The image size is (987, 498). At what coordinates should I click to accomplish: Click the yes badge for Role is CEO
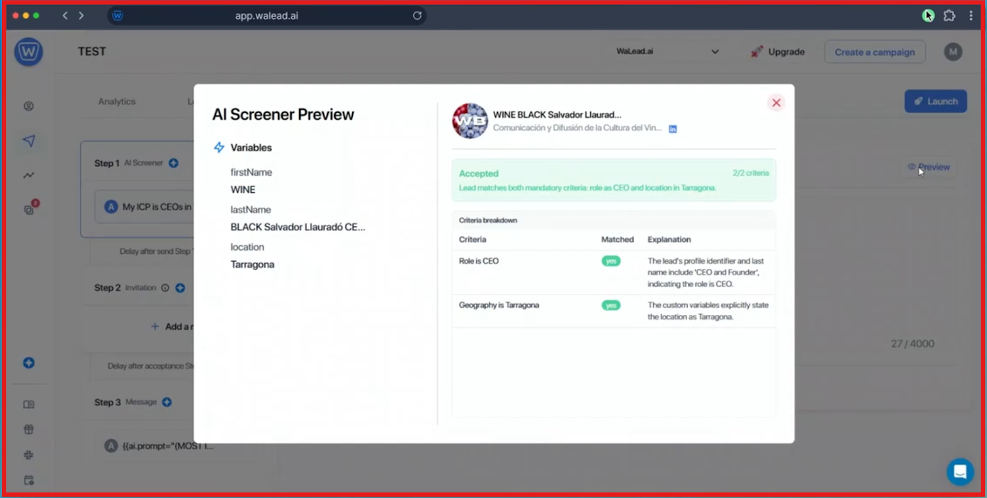tap(611, 261)
